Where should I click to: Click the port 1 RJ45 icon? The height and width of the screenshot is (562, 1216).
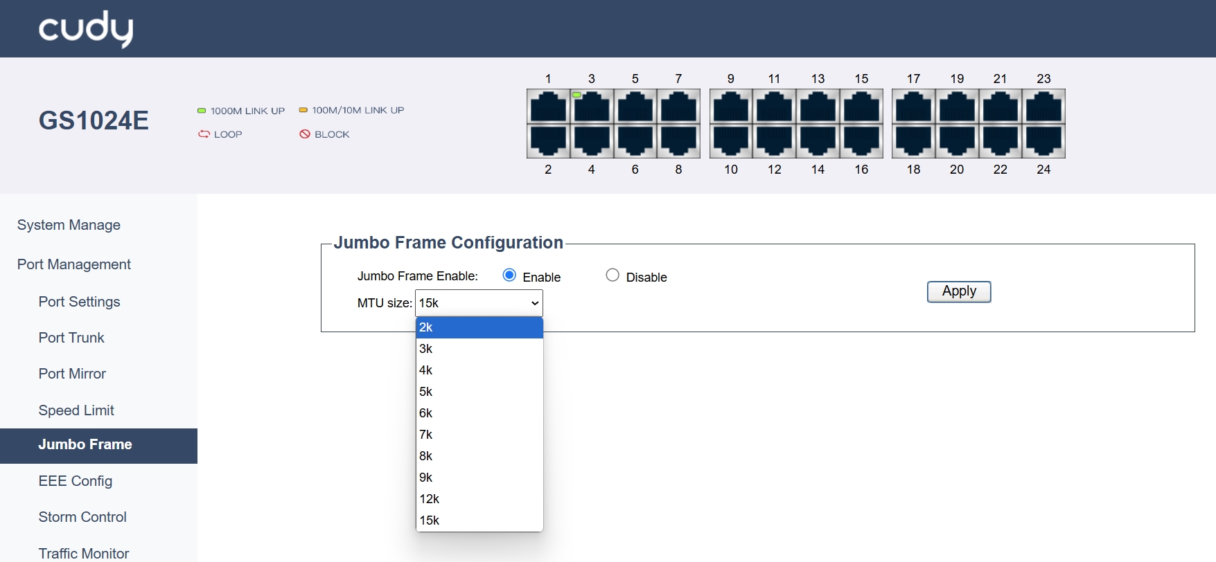tap(548, 107)
